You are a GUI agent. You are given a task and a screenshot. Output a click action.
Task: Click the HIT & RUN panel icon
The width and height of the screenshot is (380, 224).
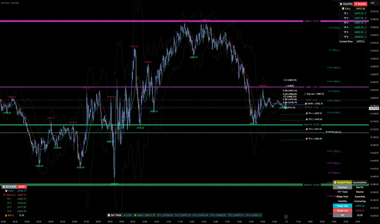[x=3, y=187]
